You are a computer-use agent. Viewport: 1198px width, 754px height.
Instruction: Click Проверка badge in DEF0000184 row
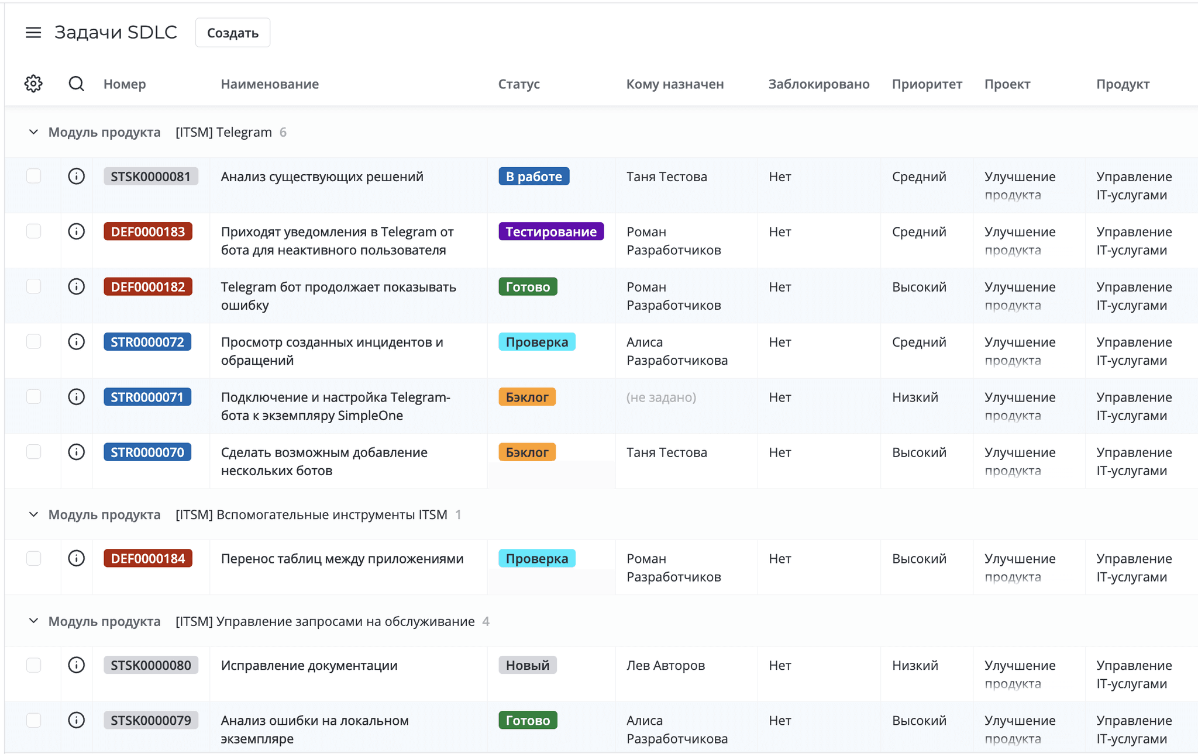(537, 558)
